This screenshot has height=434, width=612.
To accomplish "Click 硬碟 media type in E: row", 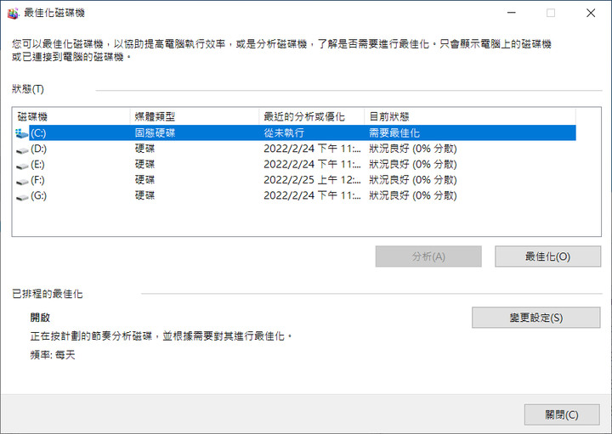I will click(x=144, y=164).
